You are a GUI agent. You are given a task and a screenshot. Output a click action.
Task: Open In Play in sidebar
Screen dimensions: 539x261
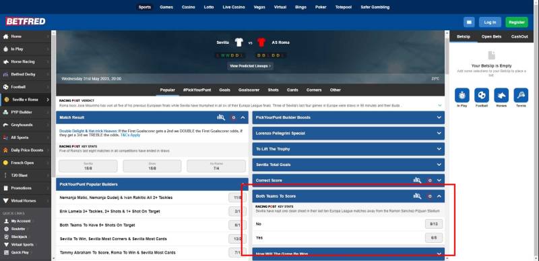(x=26, y=49)
